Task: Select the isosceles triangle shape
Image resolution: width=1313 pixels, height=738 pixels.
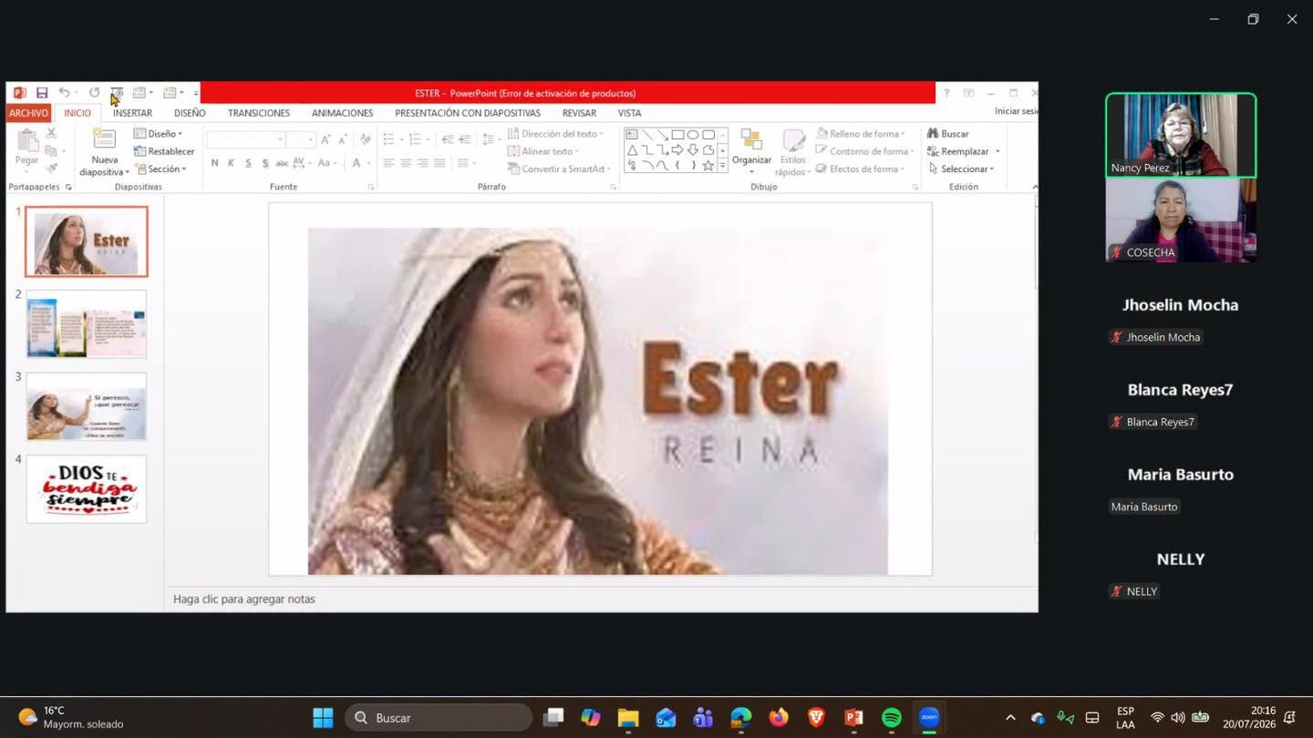Action: pos(632,150)
